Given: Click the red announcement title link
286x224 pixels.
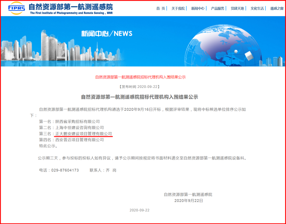Looking at the screenshot, I should [140, 77].
